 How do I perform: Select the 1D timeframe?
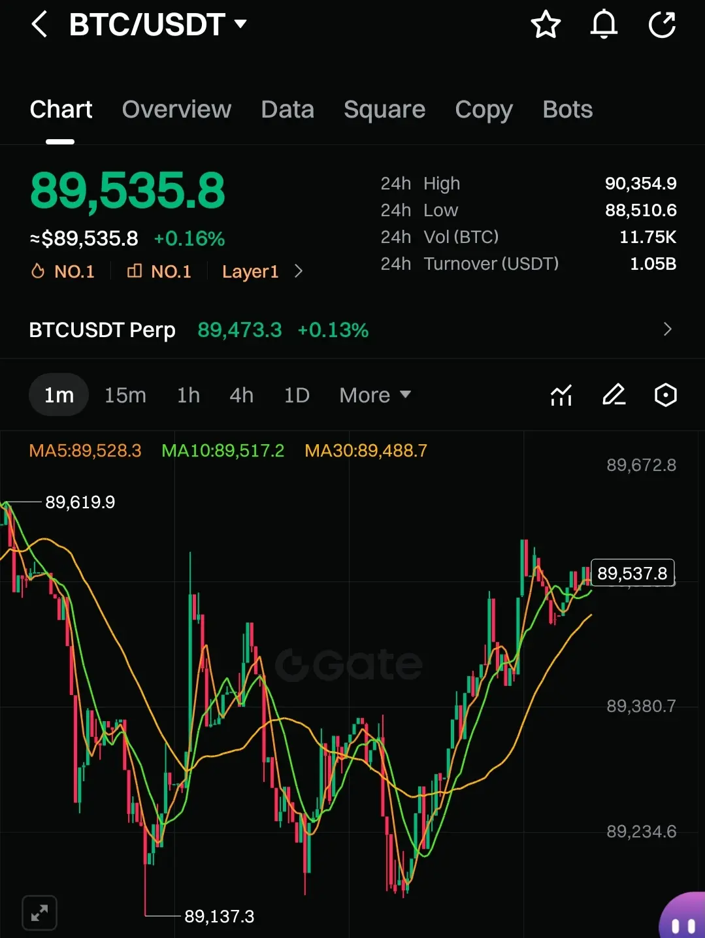point(297,395)
